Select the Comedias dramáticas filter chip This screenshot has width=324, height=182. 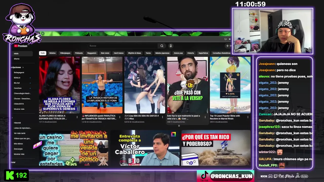coord(221,53)
